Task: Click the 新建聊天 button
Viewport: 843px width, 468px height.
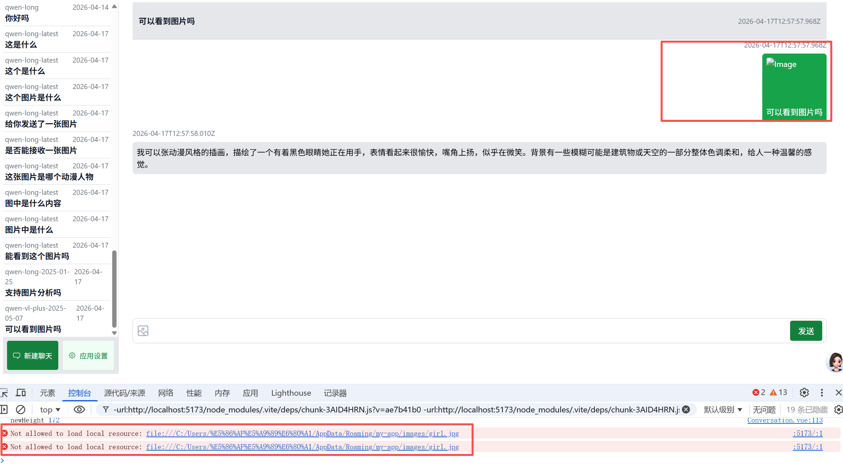Action: [32, 356]
